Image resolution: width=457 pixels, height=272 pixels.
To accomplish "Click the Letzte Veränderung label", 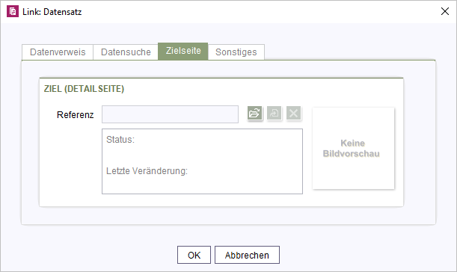I will pos(147,171).
